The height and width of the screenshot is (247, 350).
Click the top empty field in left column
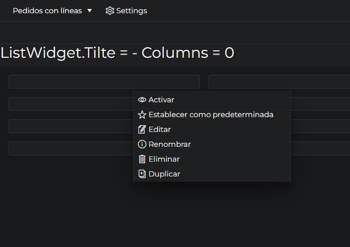(104, 82)
